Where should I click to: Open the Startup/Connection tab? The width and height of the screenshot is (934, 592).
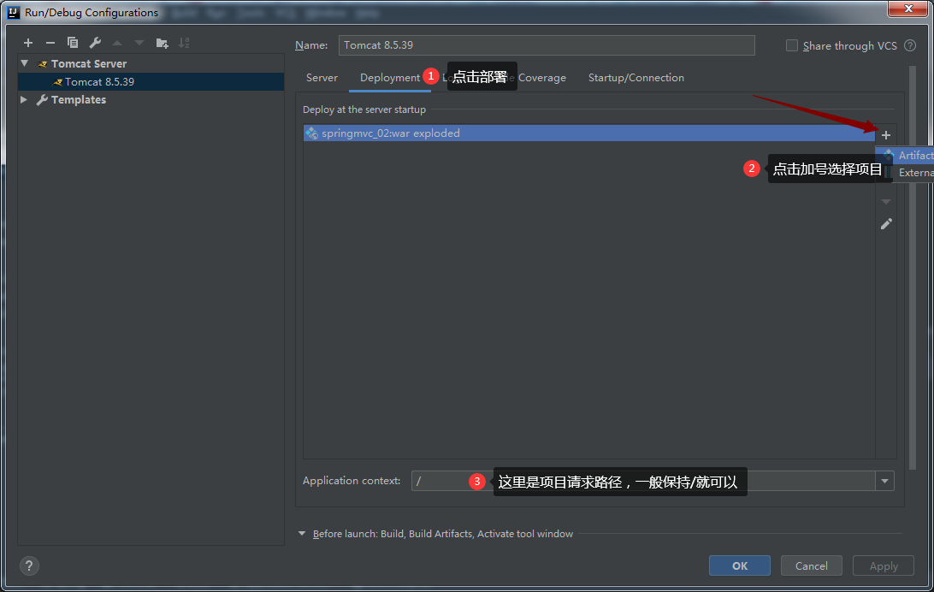(x=636, y=78)
